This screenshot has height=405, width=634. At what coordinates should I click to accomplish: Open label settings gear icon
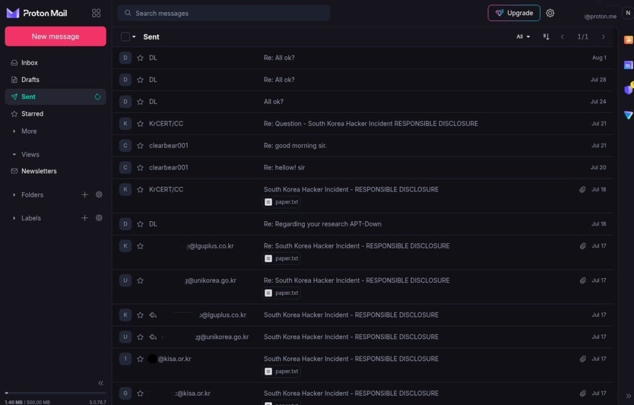tap(99, 218)
